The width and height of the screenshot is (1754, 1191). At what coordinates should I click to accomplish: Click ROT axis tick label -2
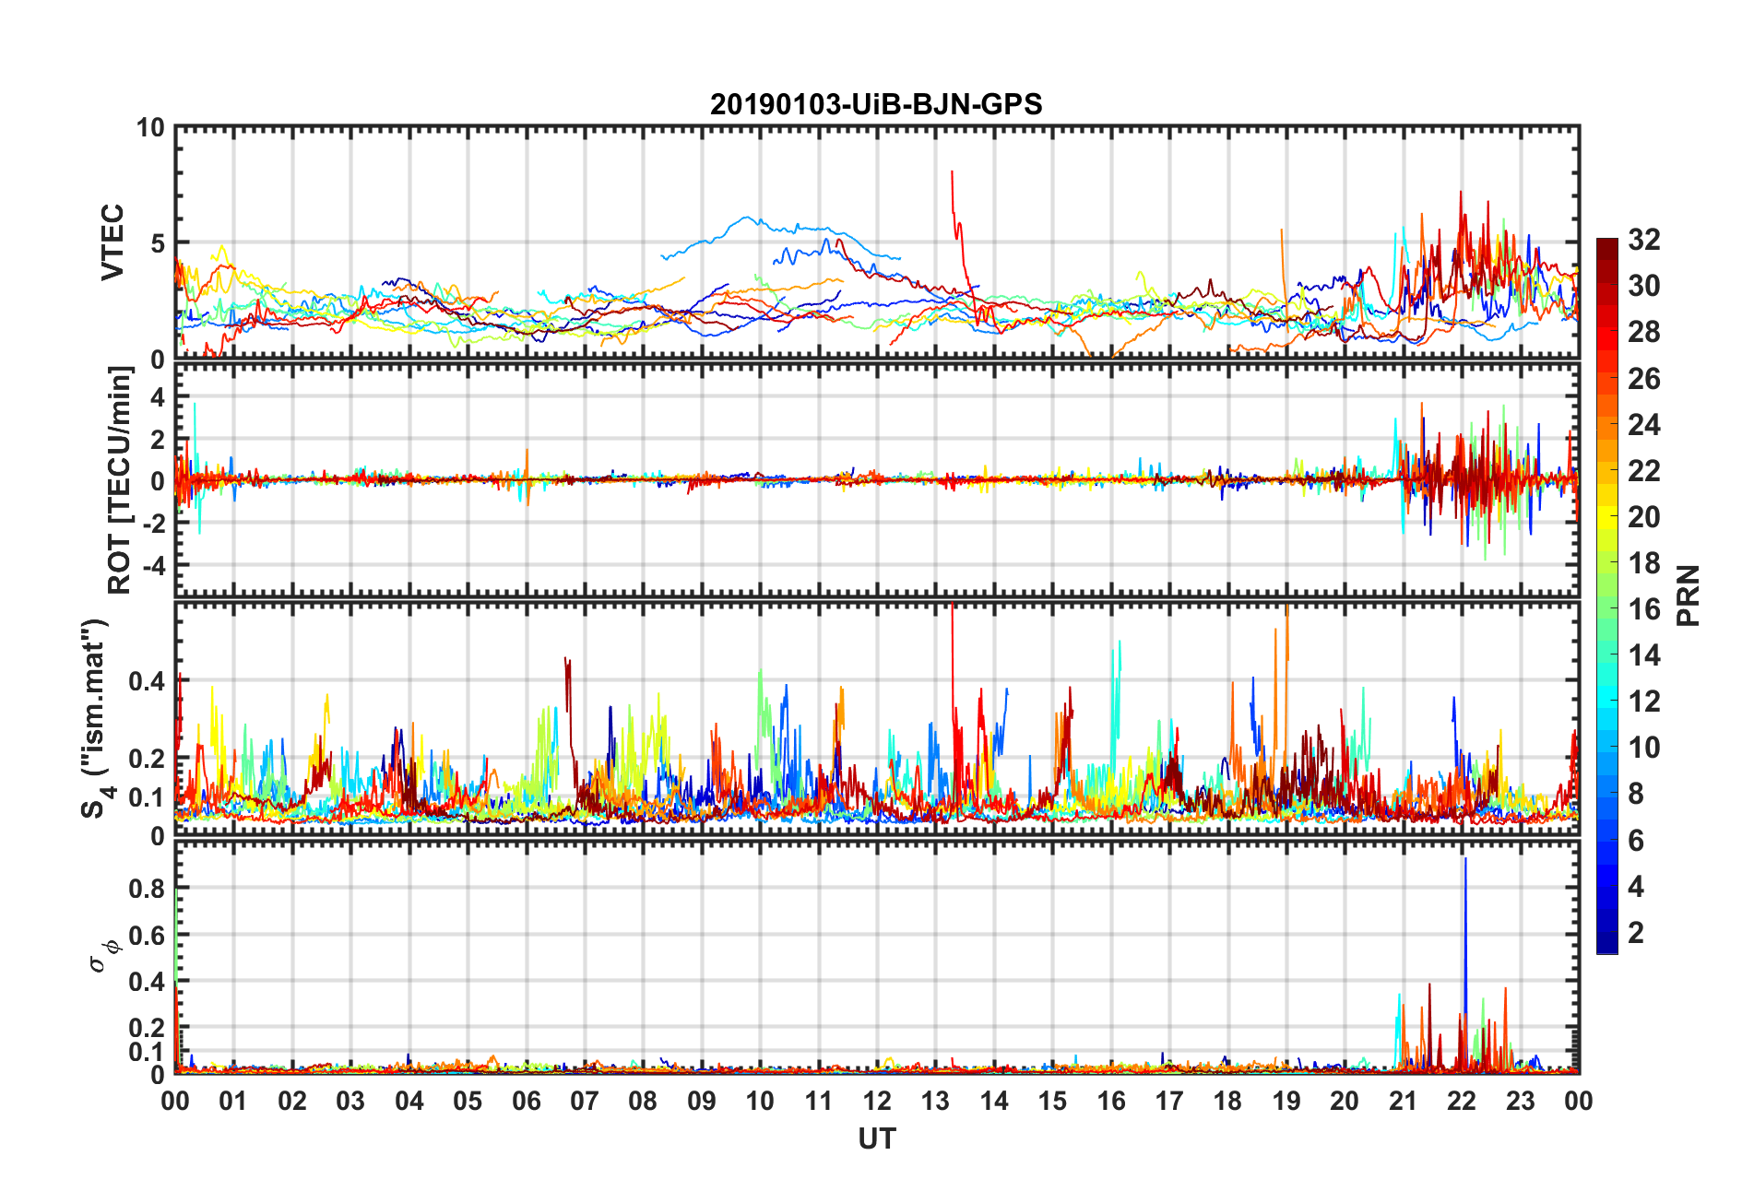coord(155,523)
